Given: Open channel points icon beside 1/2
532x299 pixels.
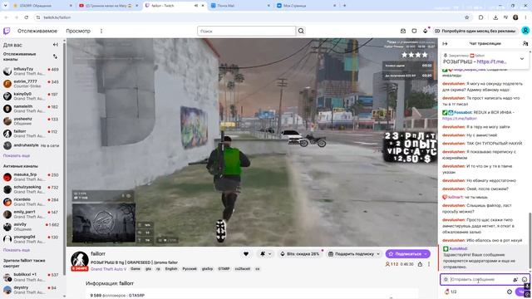Looking at the screenshot, I should 447,292.
